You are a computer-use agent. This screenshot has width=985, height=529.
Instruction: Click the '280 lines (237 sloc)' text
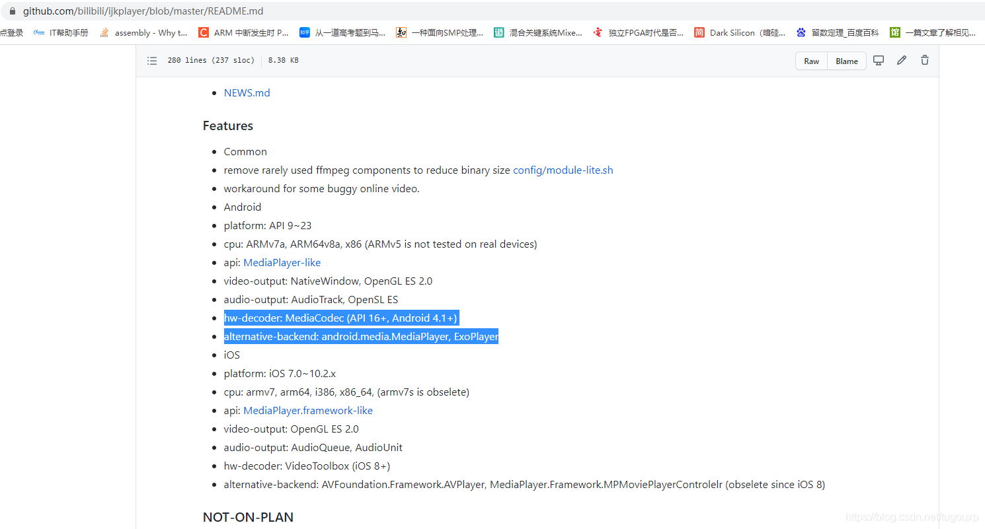pos(211,60)
